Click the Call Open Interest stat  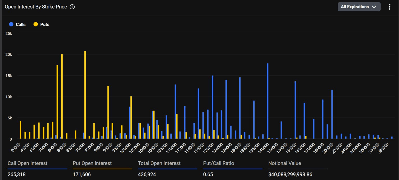tap(28, 163)
